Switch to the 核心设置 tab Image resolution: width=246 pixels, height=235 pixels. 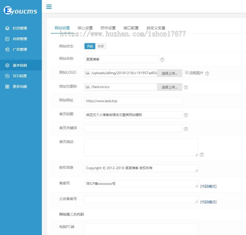[x=85, y=28]
